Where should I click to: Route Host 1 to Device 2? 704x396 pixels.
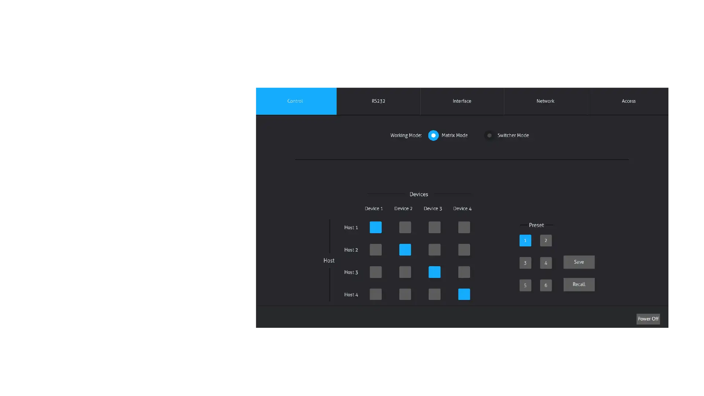(x=405, y=227)
